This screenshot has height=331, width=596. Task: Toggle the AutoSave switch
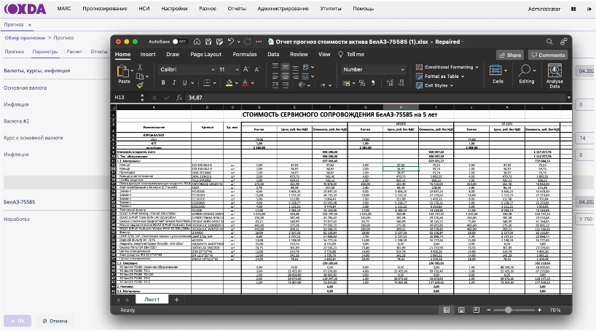[x=180, y=42]
